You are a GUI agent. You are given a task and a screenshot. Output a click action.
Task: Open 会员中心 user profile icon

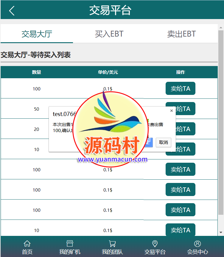[x=197, y=244]
